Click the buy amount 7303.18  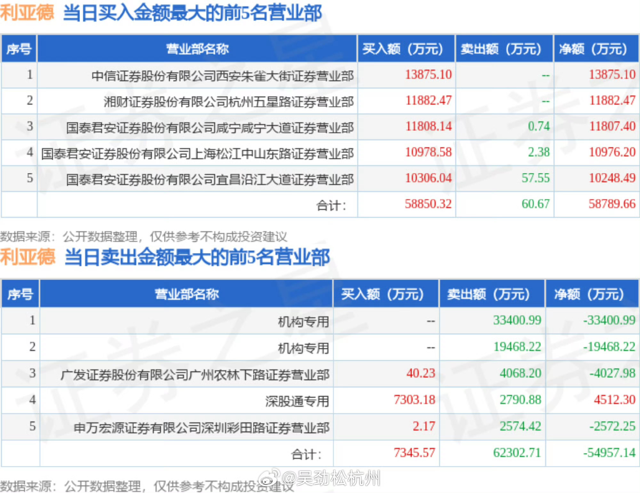point(414,400)
